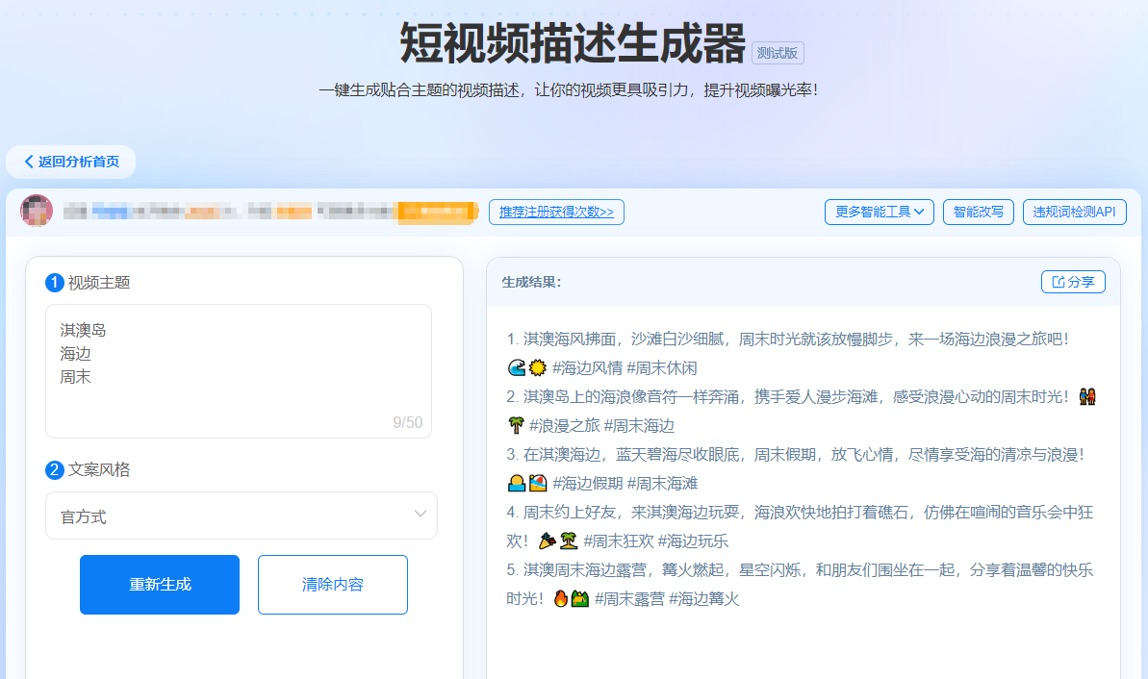
Task: Click the chevron arrow in 文案风格 selector
Action: point(421,514)
